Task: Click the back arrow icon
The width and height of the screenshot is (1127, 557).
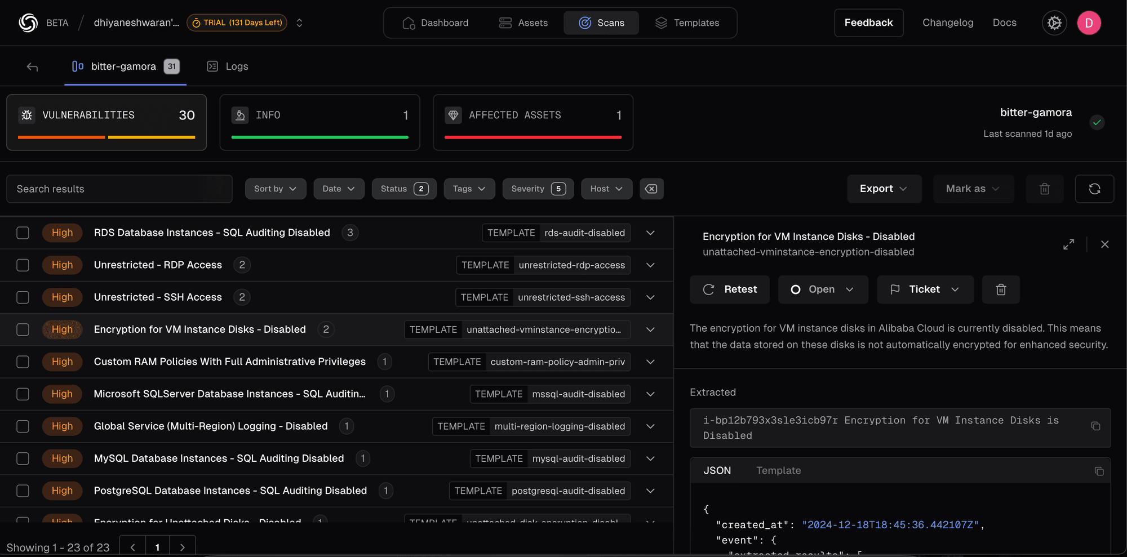Action: pos(32,67)
